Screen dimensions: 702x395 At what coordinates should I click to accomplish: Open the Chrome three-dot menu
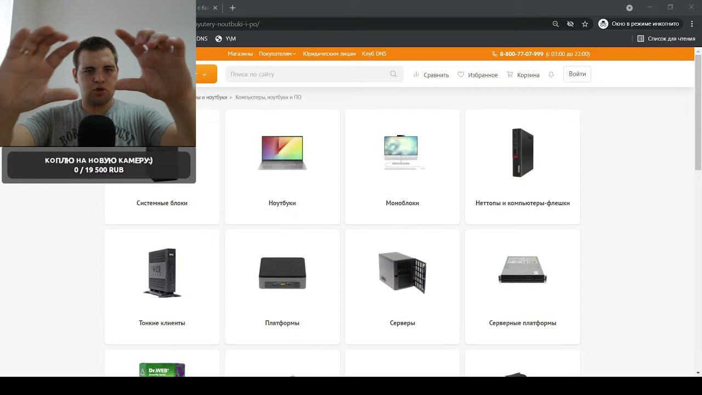692,24
